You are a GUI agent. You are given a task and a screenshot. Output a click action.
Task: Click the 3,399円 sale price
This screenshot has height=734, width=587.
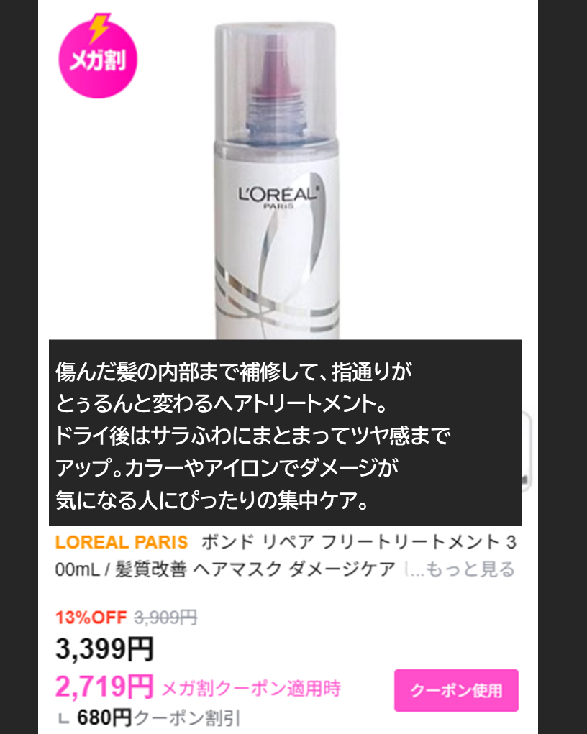104,649
